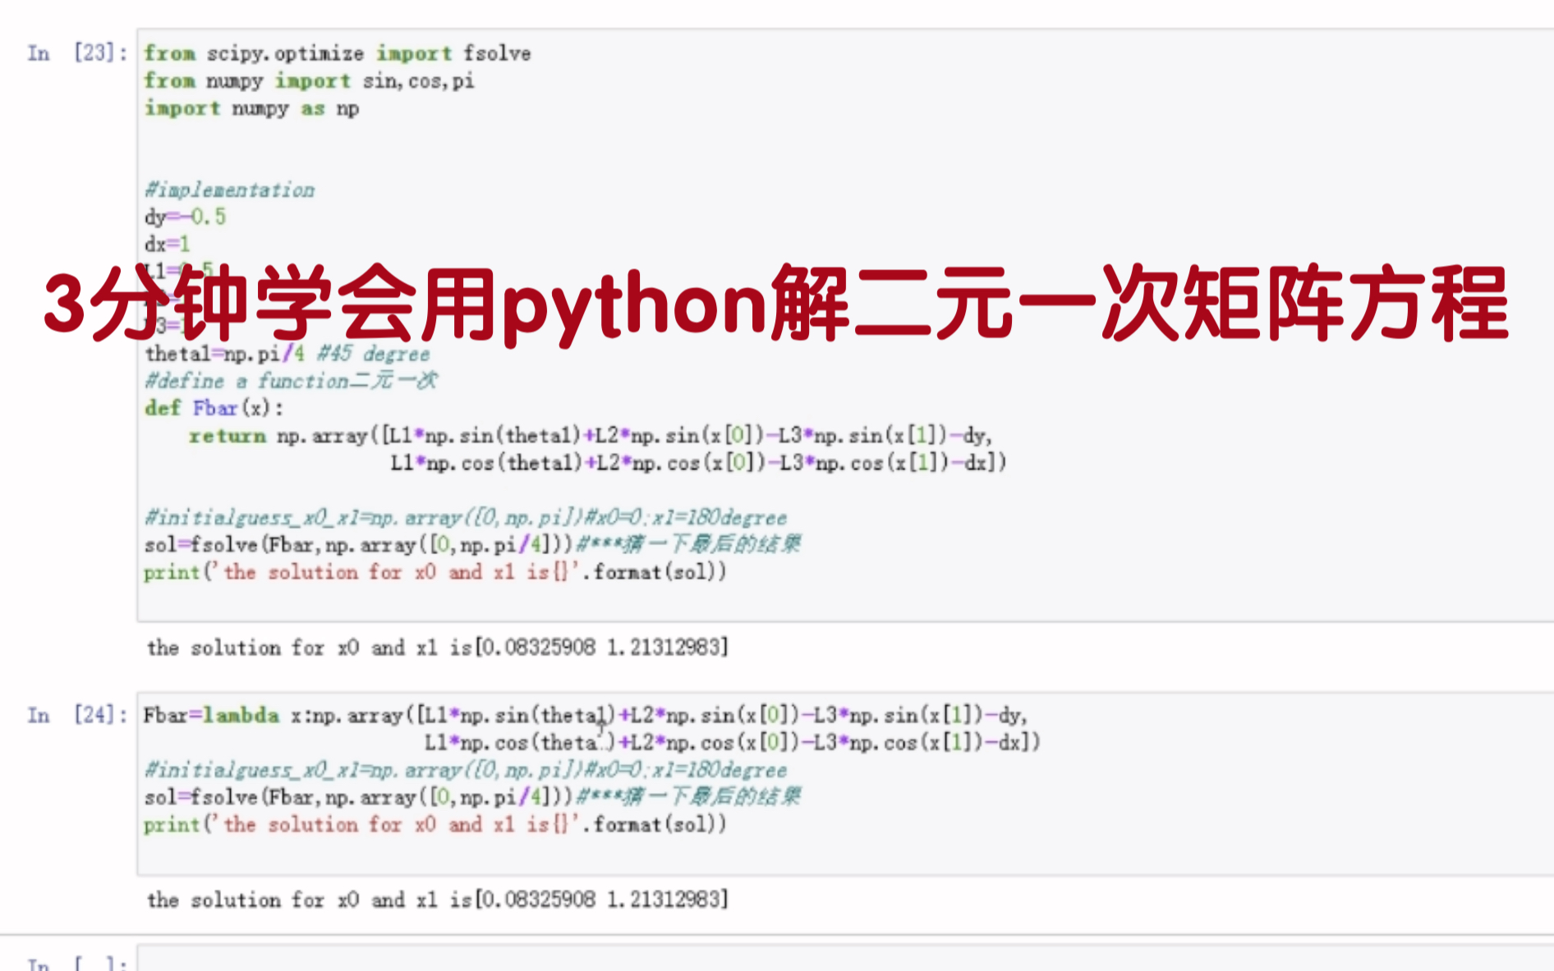Click the 'sol=fsolve(Fbar' line in cell 24
This screenshot has height=971, width=1554.
[x=472, y=796]
